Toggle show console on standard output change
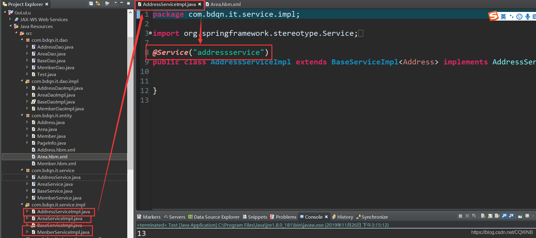 tap(504, 216)
